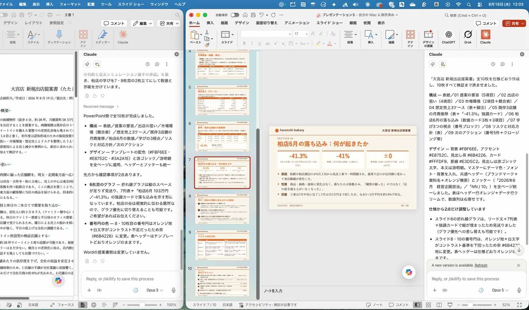Toggle the AutoSave switch in PowerPoint
This screenshot has height=310, width=529.
pyautogui.click(x=235, y=15)
